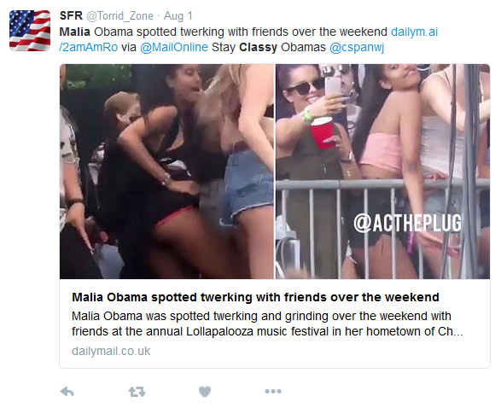Image resolution: width=501 pixels, height=408 pixels.
Task: Open the SFR display name profile
Action: [x=71, y=15]
